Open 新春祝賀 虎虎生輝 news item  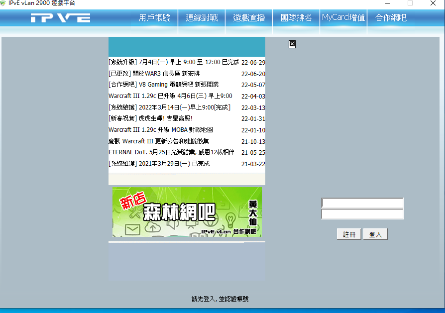(x=150, y=118)
